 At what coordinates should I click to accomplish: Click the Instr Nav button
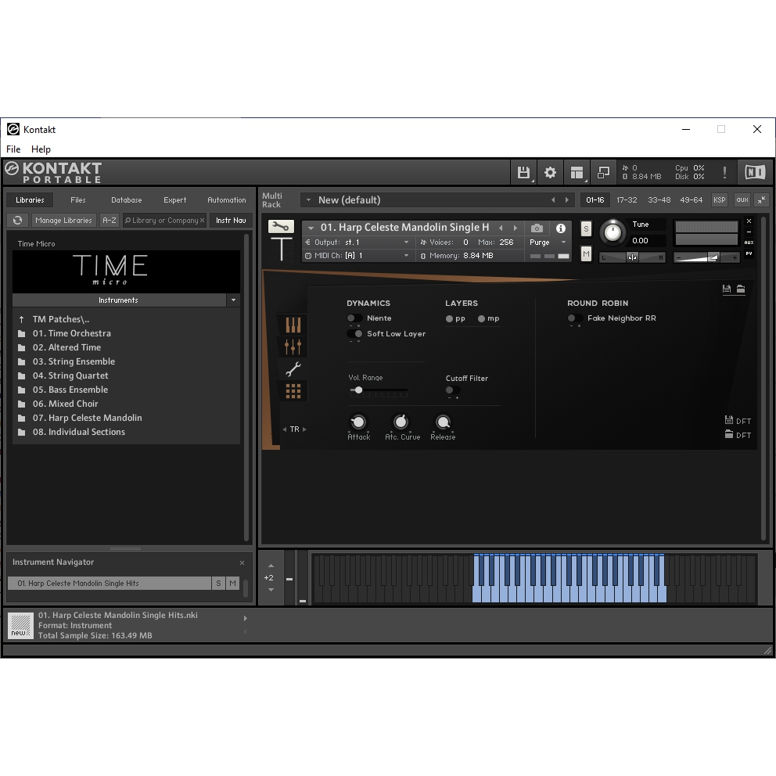231,221
